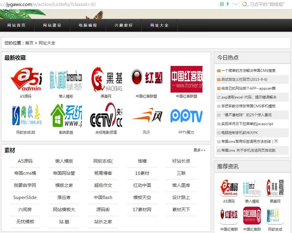Open hot article 给自己的网站做个APP--appcan篇
Image resolution: width=292 pixels, height=233 pixels.
pos(248,88)
